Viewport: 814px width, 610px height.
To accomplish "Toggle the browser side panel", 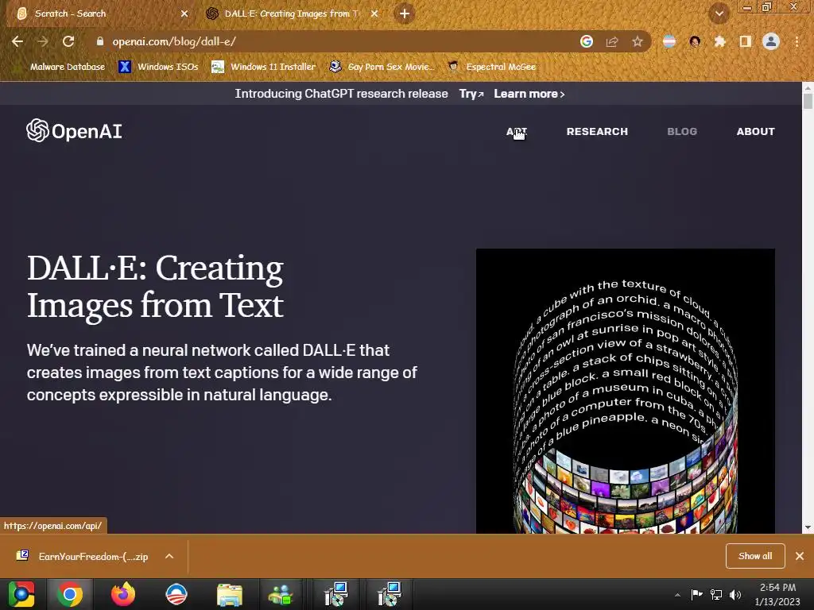I will click(746, 41).
